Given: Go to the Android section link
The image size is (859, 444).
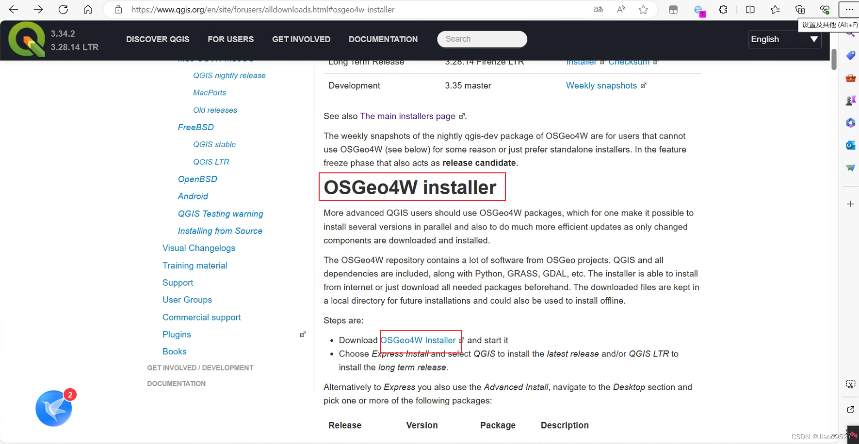Looking at the screenshot, I should tap(193, 196).
